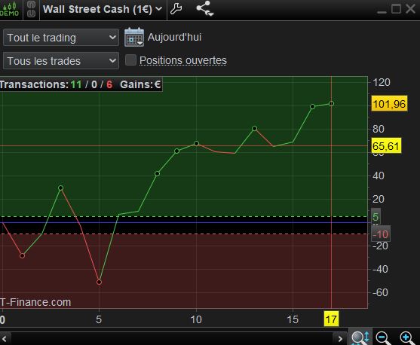
Task: Click the horizontal scrollbar track
Action: pos(171,339)
